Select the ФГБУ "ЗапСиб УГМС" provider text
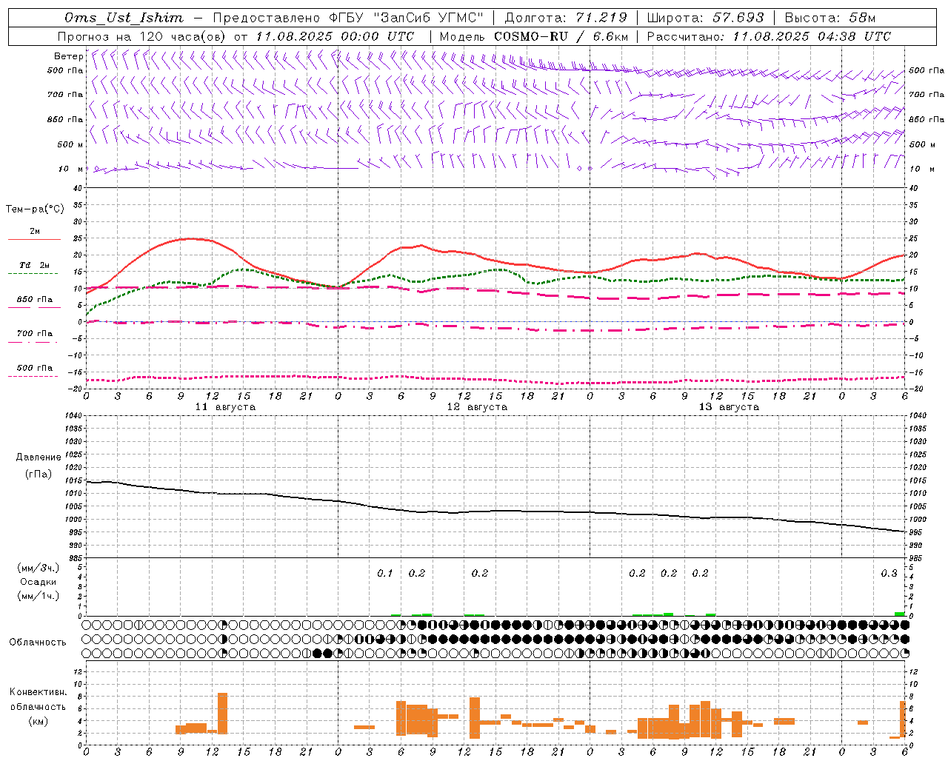Screen dimensions: 948x758 pyautogui.click(x=406, y=18)
